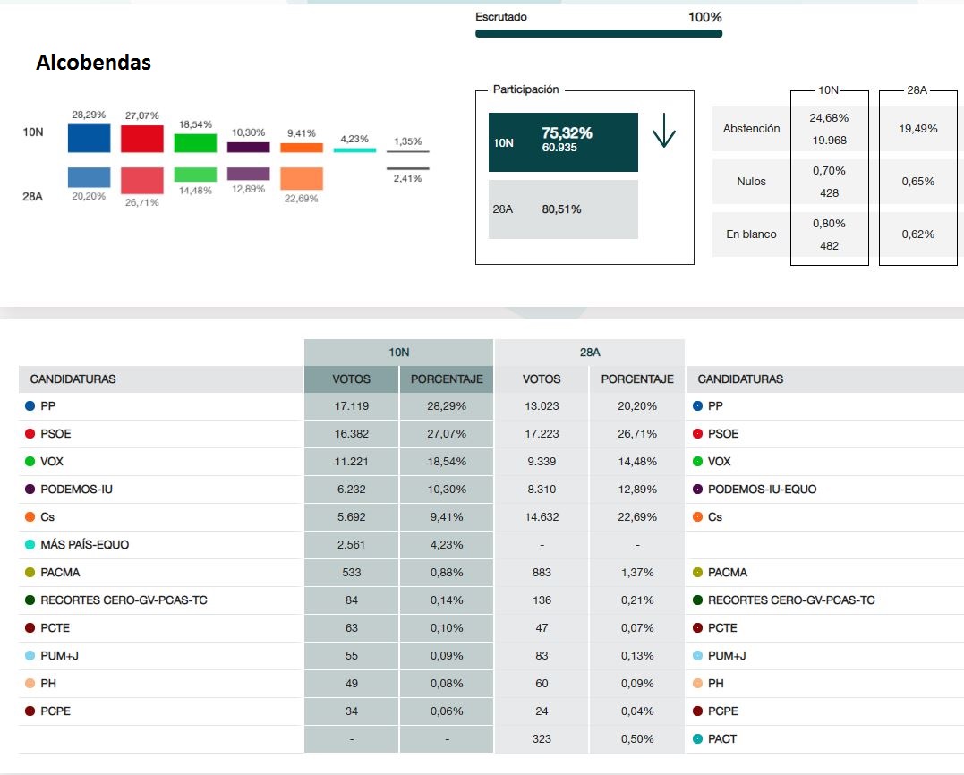The width and height of the screenshot is (964, 775).
Task: Click the olive PACMA dot in right 28A candidaturas
Action: [697, 572]
